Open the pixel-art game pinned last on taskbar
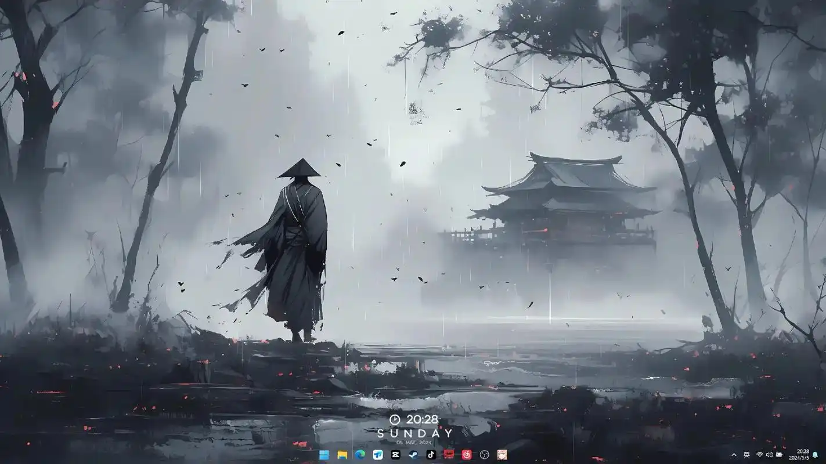 [x=502, y=456]
